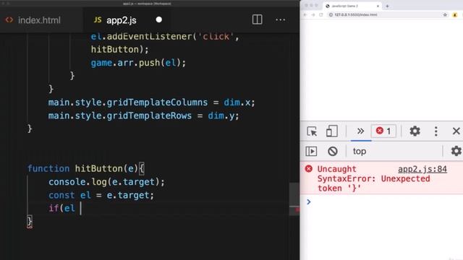The height and width of the screenshot is (260, 463).
Task: Click the 'console.log(e.target);' line
Action: (106, 182)
